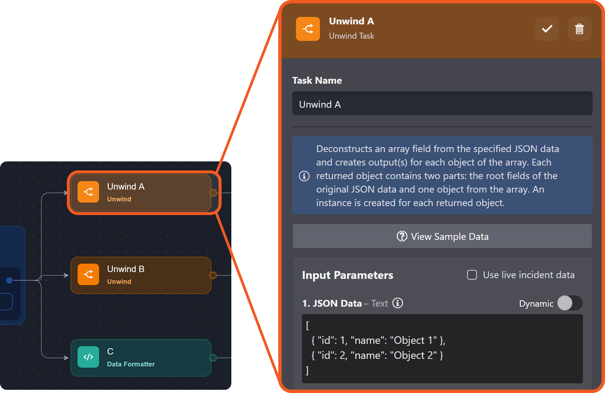605x393 pixels.
Task: Click inside the JSON Data text area
Action: click(x=442, y=348)
